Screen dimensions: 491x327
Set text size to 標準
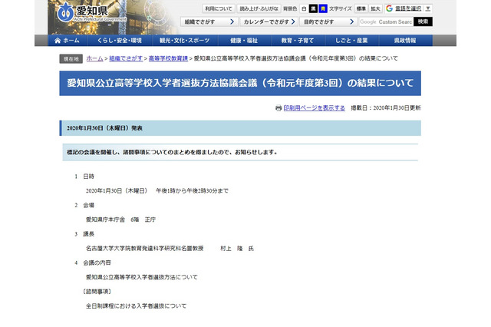click(361, 8)
